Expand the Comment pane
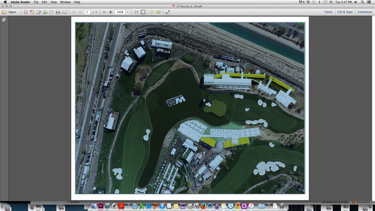 point(365,12)
